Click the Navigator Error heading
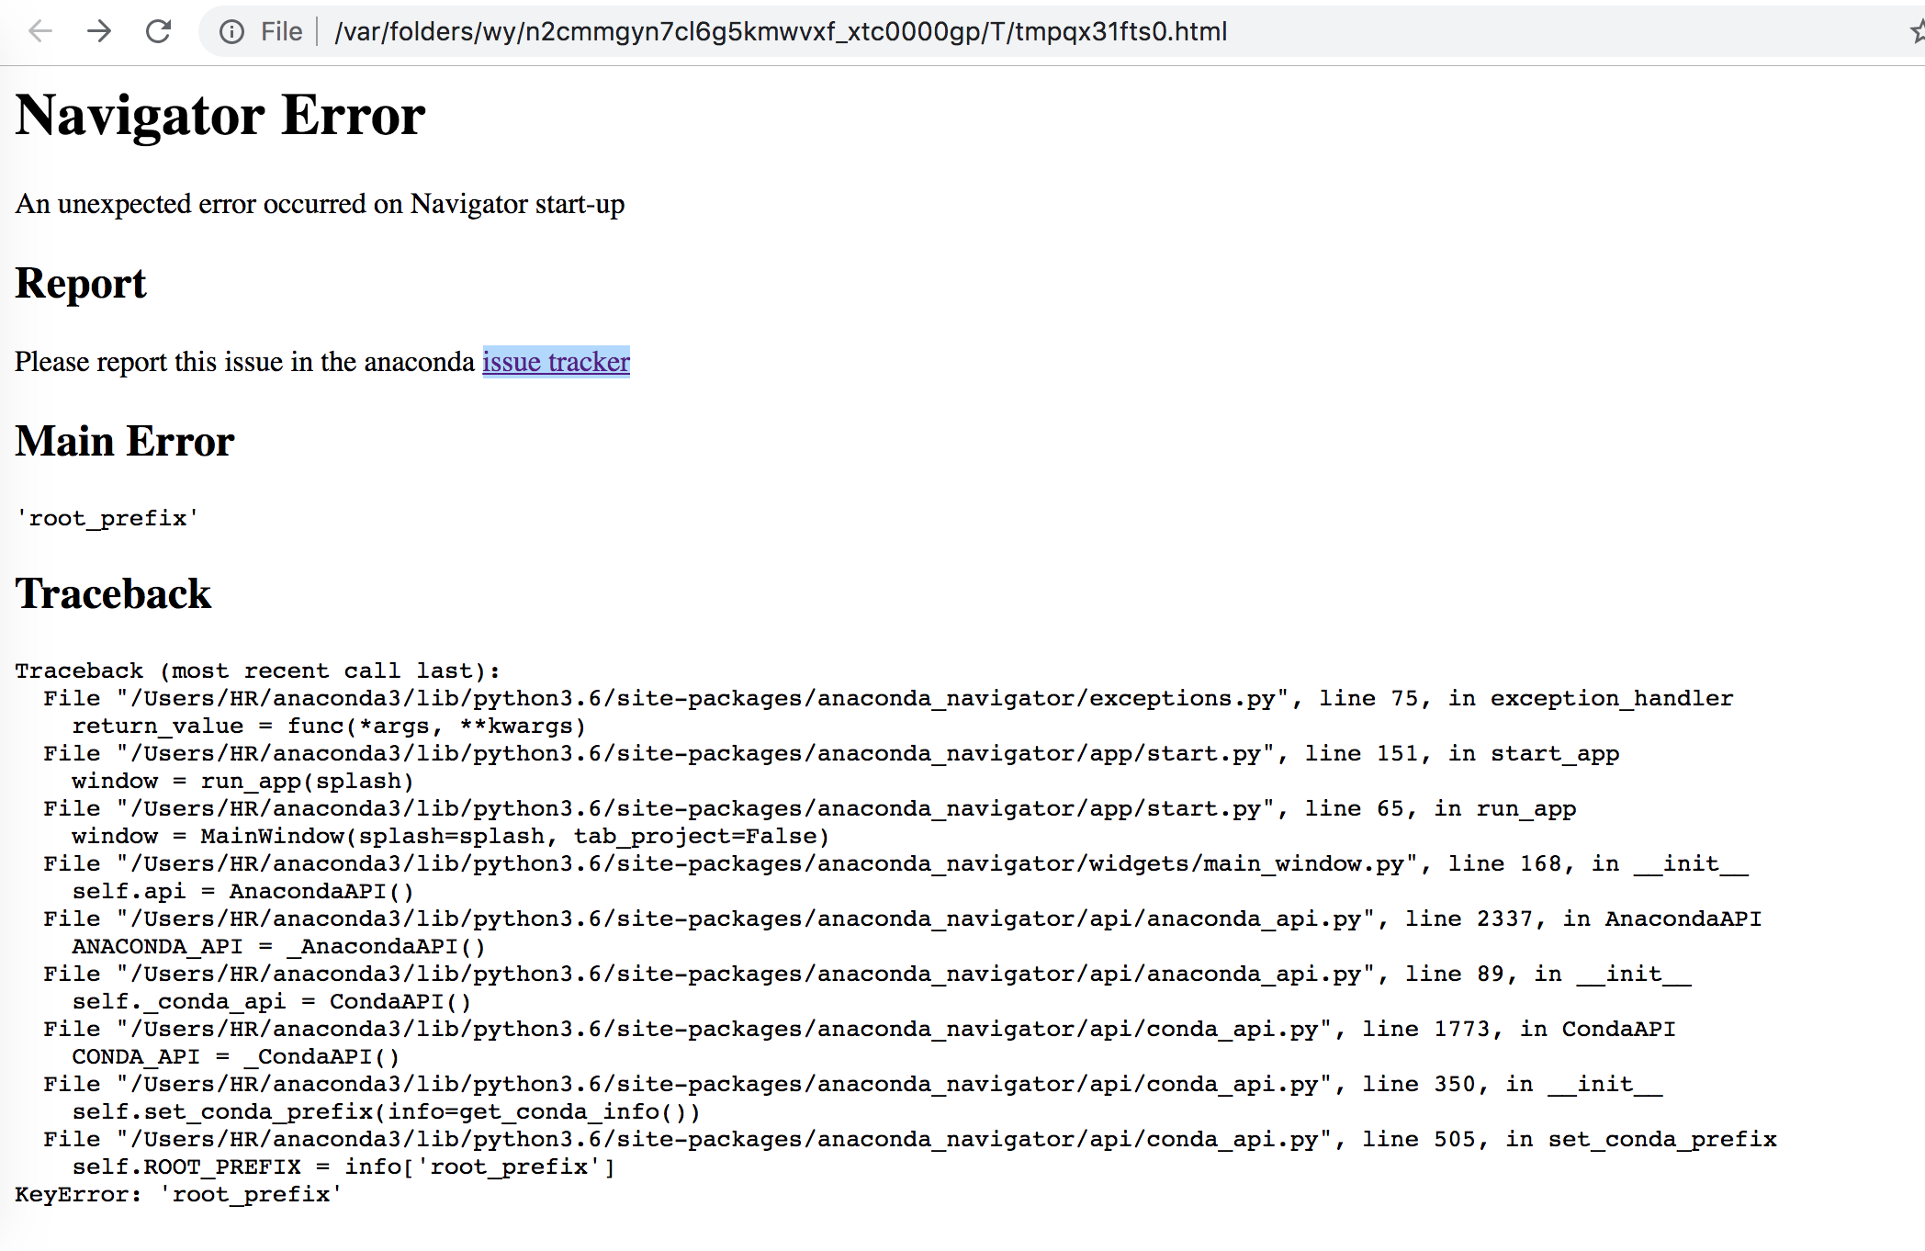 (220, 115)
